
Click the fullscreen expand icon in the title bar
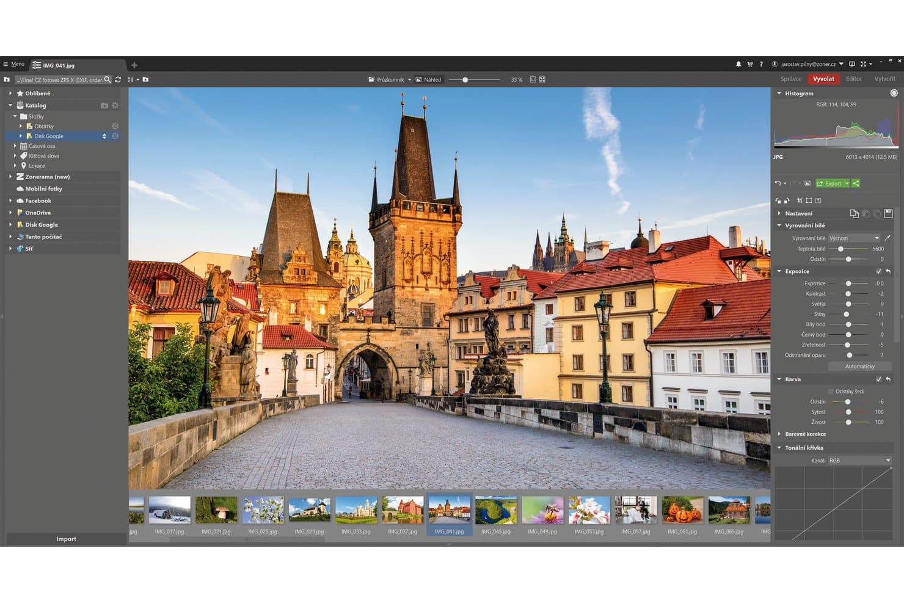(863, 64)
